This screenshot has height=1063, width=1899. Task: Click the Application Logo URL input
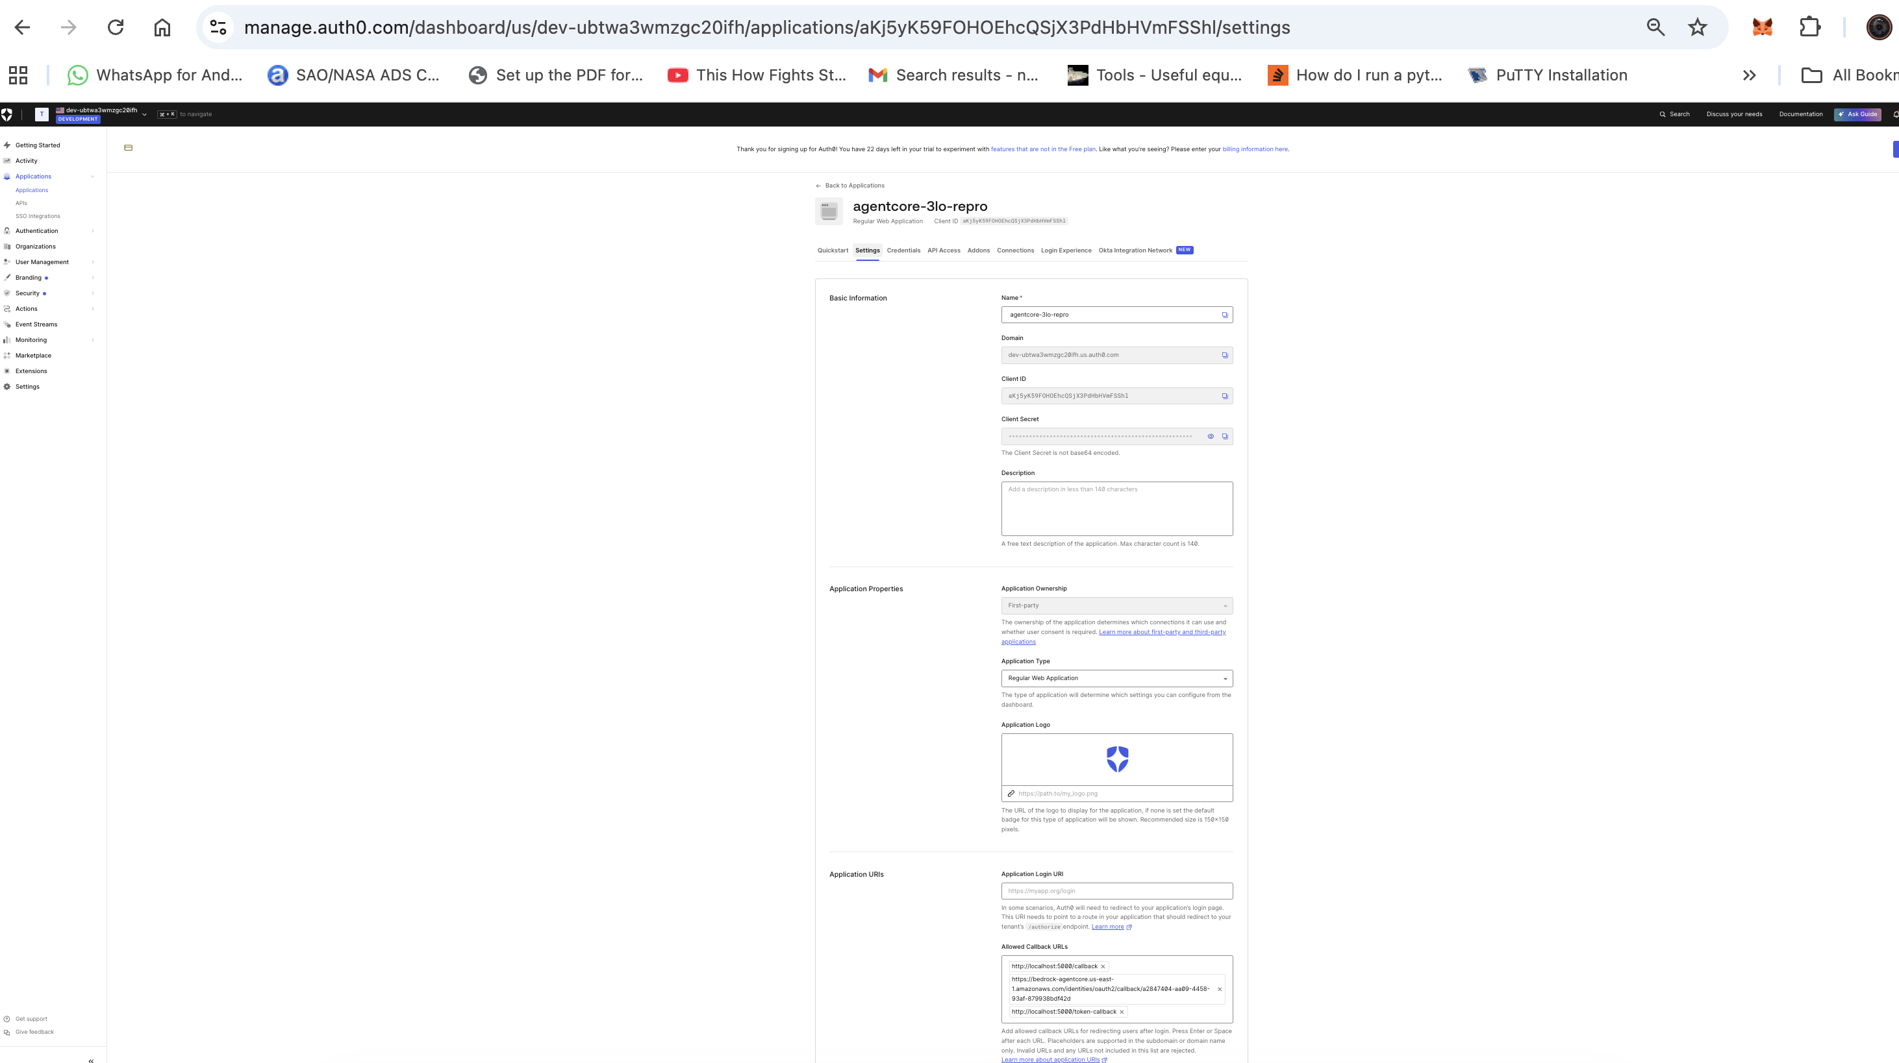(x=1117, y=794)
